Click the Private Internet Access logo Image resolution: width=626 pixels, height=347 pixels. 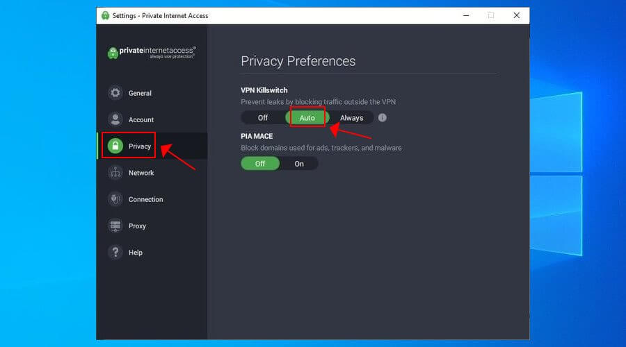click(152, 53)
